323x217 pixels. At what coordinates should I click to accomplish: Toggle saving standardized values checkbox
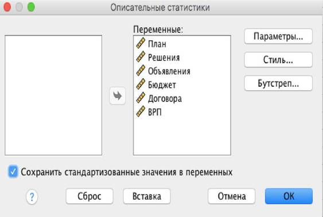pyautogui.click(x=13, y=172)
